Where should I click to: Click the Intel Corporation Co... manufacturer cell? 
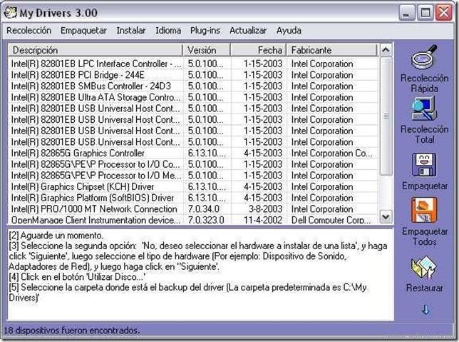click(331, 153)
